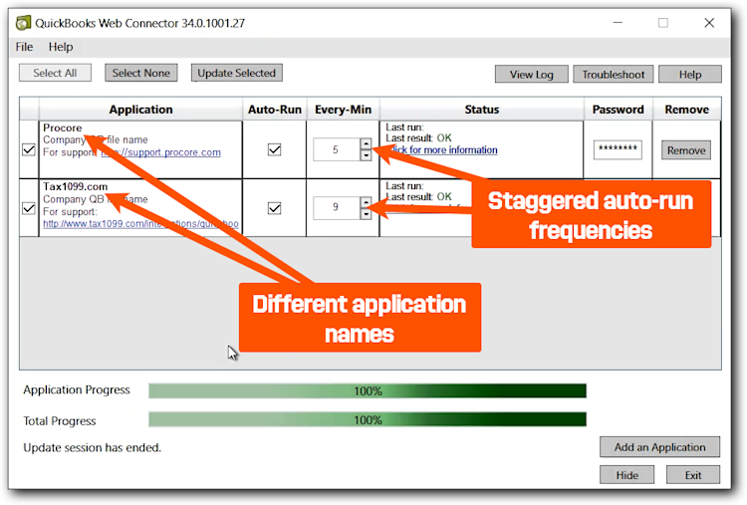The width and height of the screenshot is (747, 505).
Task: Close the Web Connector window
Action: click(709, 22)
